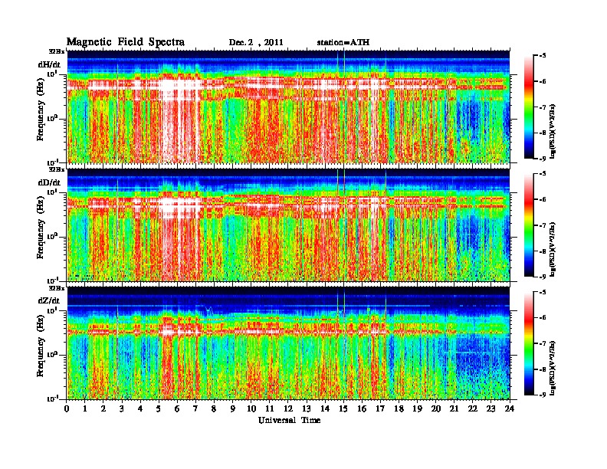Click hour "1" on the Universal Time axis
The image size is (607, 469).
tap(85, 408)
